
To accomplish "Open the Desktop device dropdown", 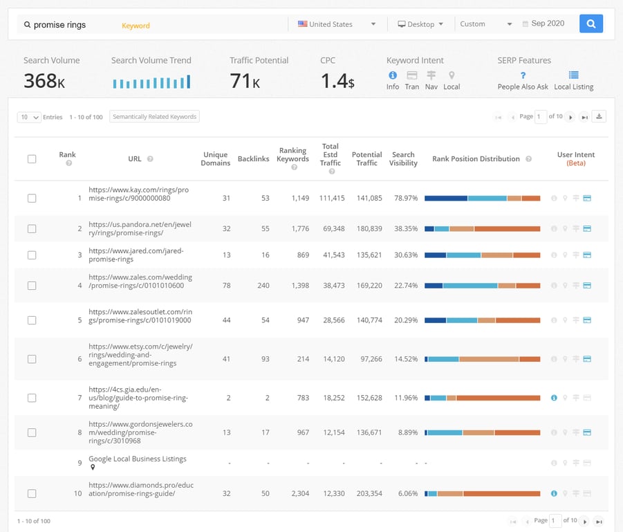I will (x=420, y=24).
